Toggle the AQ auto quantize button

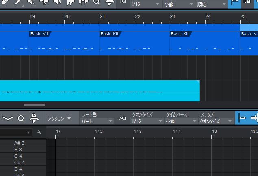tap(122, 118)
